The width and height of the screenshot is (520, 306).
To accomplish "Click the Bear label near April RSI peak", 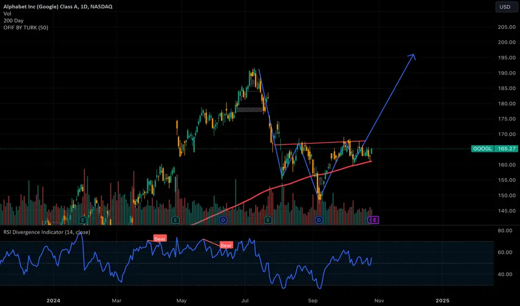I will 160,239.
